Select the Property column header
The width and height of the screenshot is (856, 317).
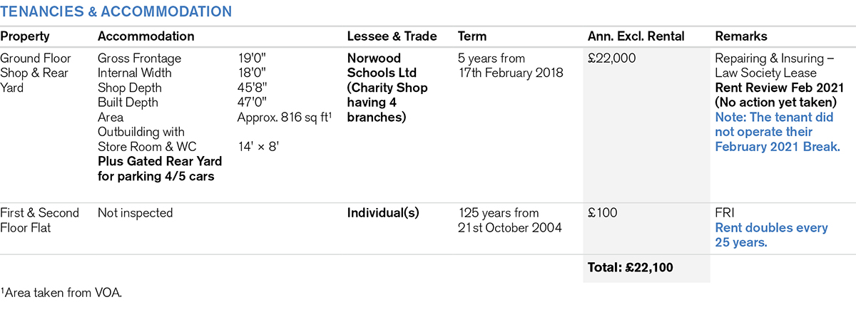click(x=25, y=36)
